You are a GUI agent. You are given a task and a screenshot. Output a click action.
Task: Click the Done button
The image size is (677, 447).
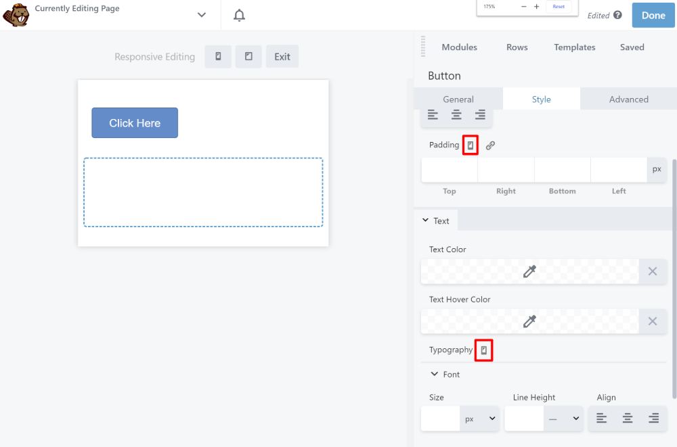(653, 16)
